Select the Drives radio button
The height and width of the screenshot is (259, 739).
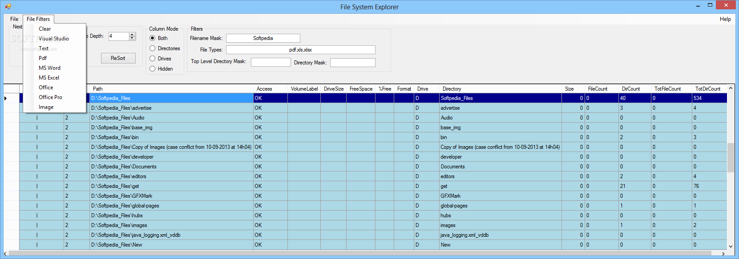click(153, 59)
